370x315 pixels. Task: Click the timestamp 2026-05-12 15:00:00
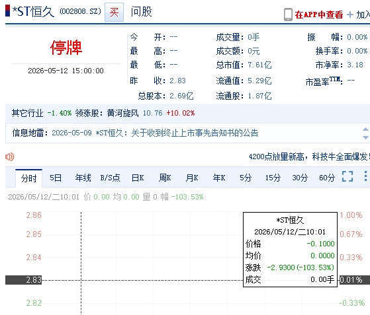(66, 71)
